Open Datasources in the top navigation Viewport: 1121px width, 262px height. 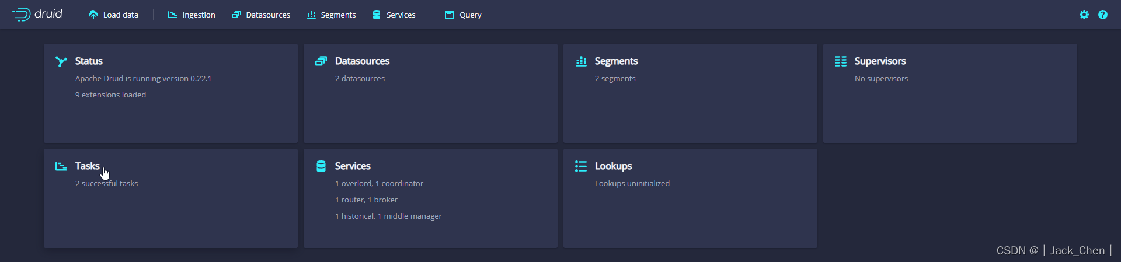(x=261, y=15)
